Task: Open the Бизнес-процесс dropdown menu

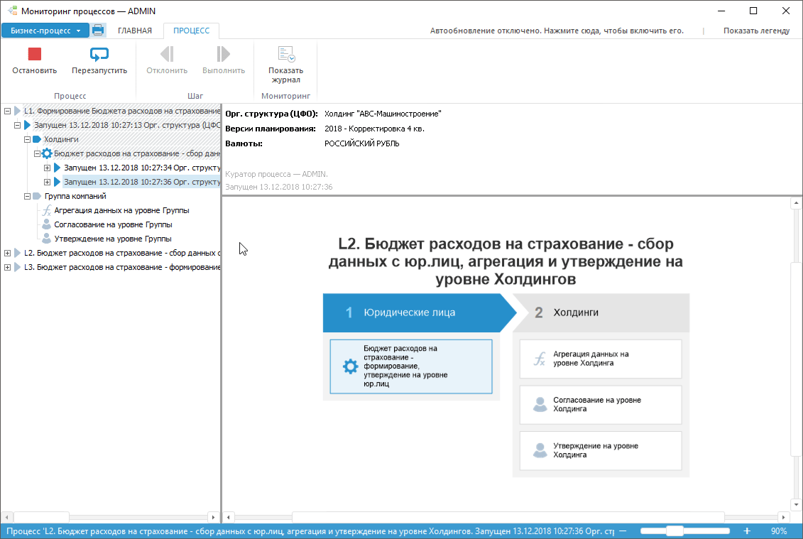Action: [x=45, y=31]
